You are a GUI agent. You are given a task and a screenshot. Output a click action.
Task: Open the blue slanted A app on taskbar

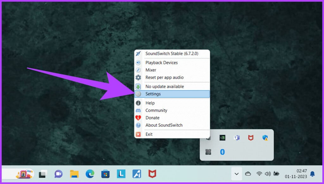coord(137,174)
